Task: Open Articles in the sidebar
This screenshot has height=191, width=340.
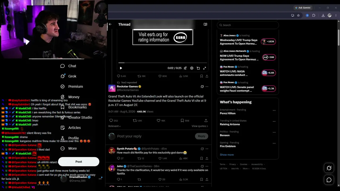Action: [x=70, y=128]
